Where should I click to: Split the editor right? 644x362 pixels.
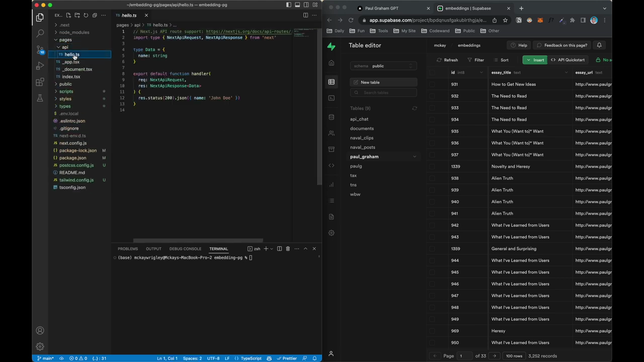coord(305,15)
